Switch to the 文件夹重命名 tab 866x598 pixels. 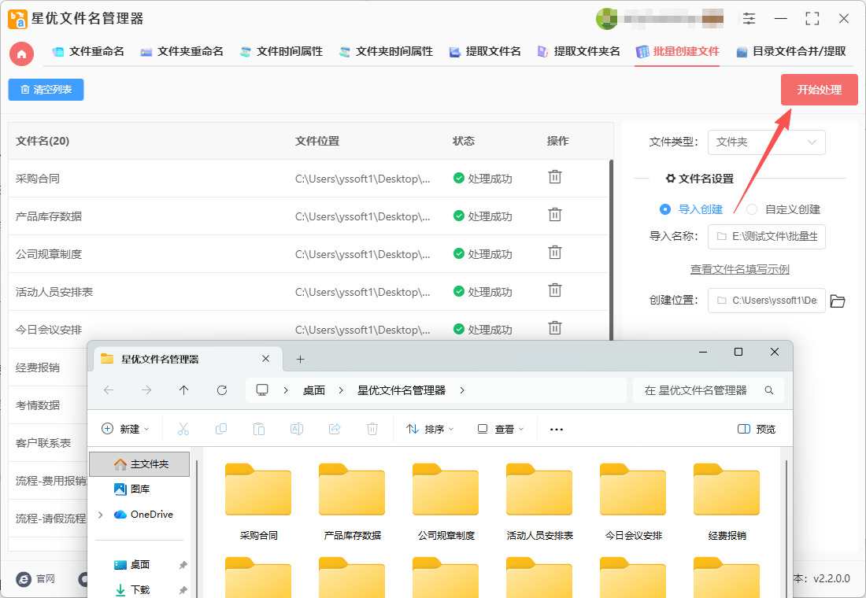[x=182, y=52]
